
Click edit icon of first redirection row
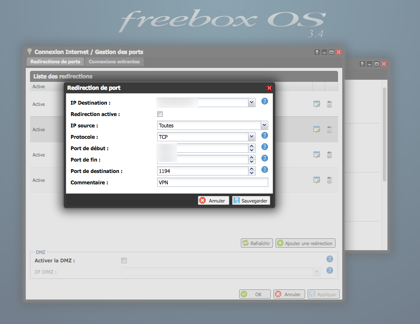tap(316, 104)
